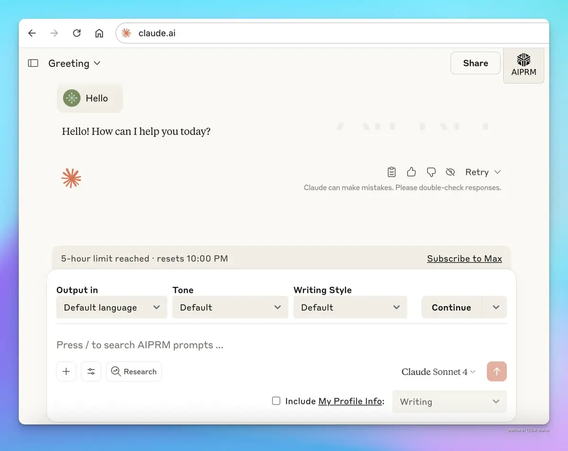Open the Tone dropdown

(230, 307)
